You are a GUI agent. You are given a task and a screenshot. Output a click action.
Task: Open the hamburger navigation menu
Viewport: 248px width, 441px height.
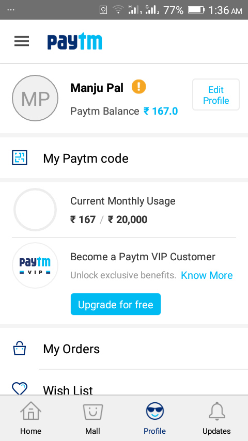pyautogui.click(x=22, y=41)
